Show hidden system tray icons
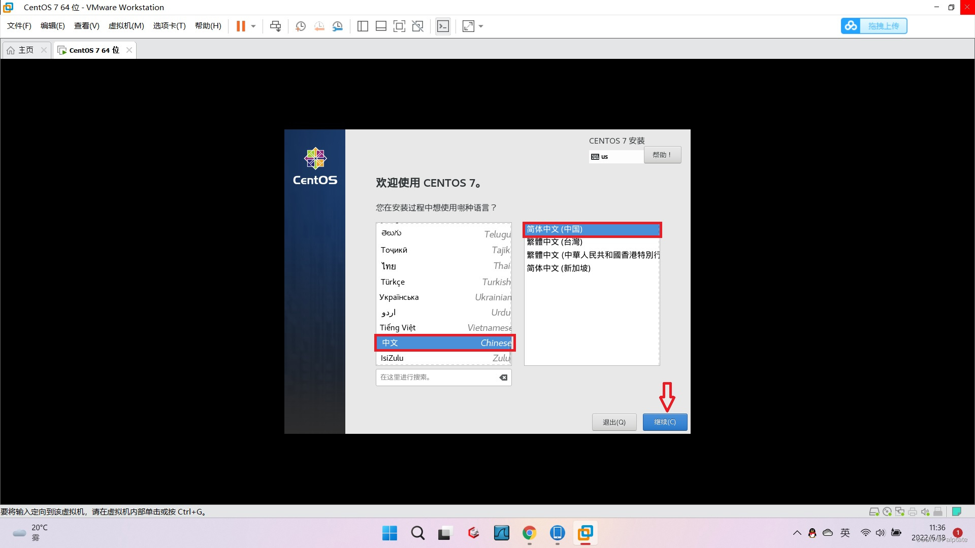Image resolution: width=975 pixels, height=548 pixels. coord(797,533)
